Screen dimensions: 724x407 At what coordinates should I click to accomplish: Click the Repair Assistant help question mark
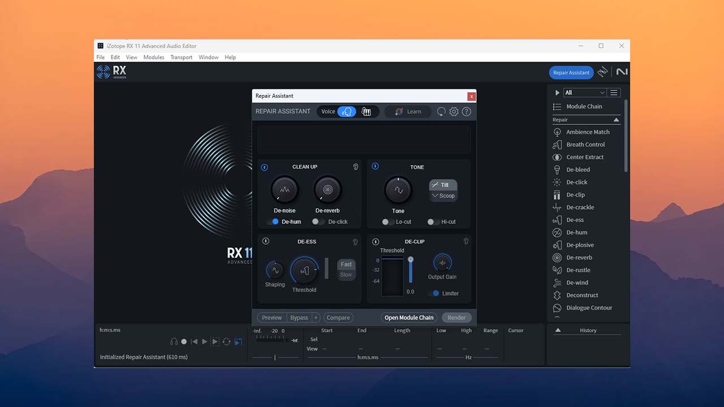pyautogui.click(x=467, y=111)
